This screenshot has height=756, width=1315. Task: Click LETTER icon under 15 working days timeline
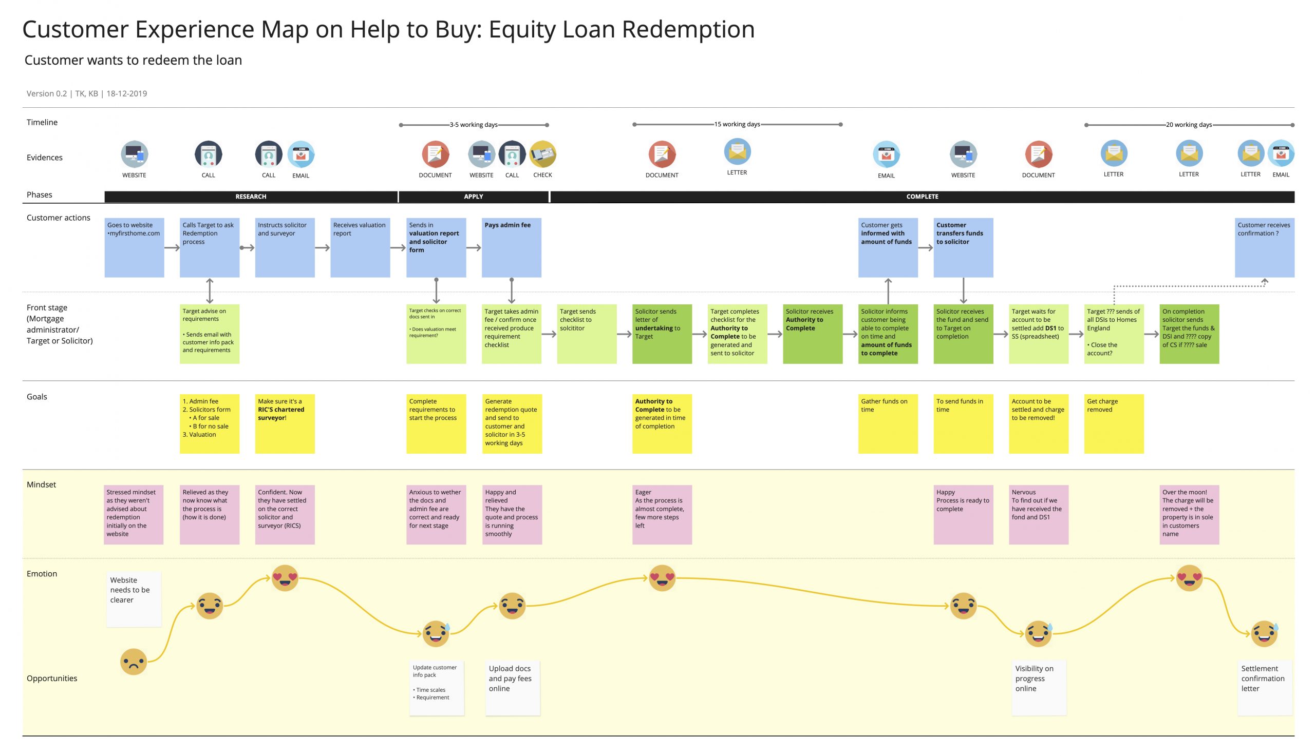(x=737, y=151)
